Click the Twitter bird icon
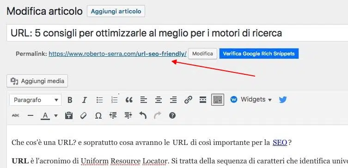The width and height of the screenshot is (348, 168). click(283, 100)
